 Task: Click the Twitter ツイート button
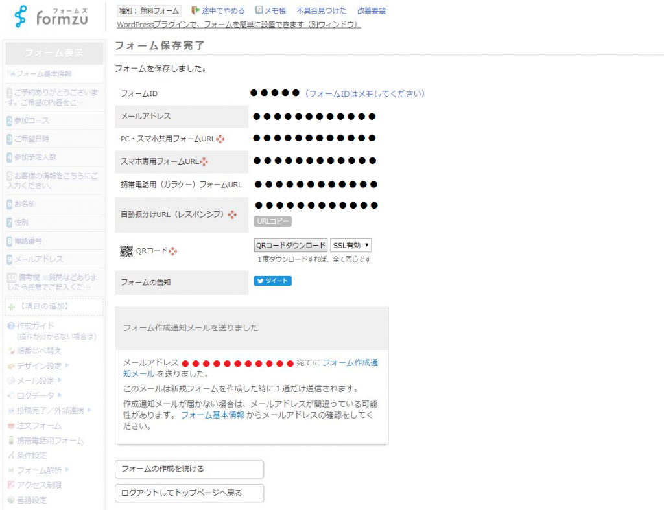[x=272, y=281]
